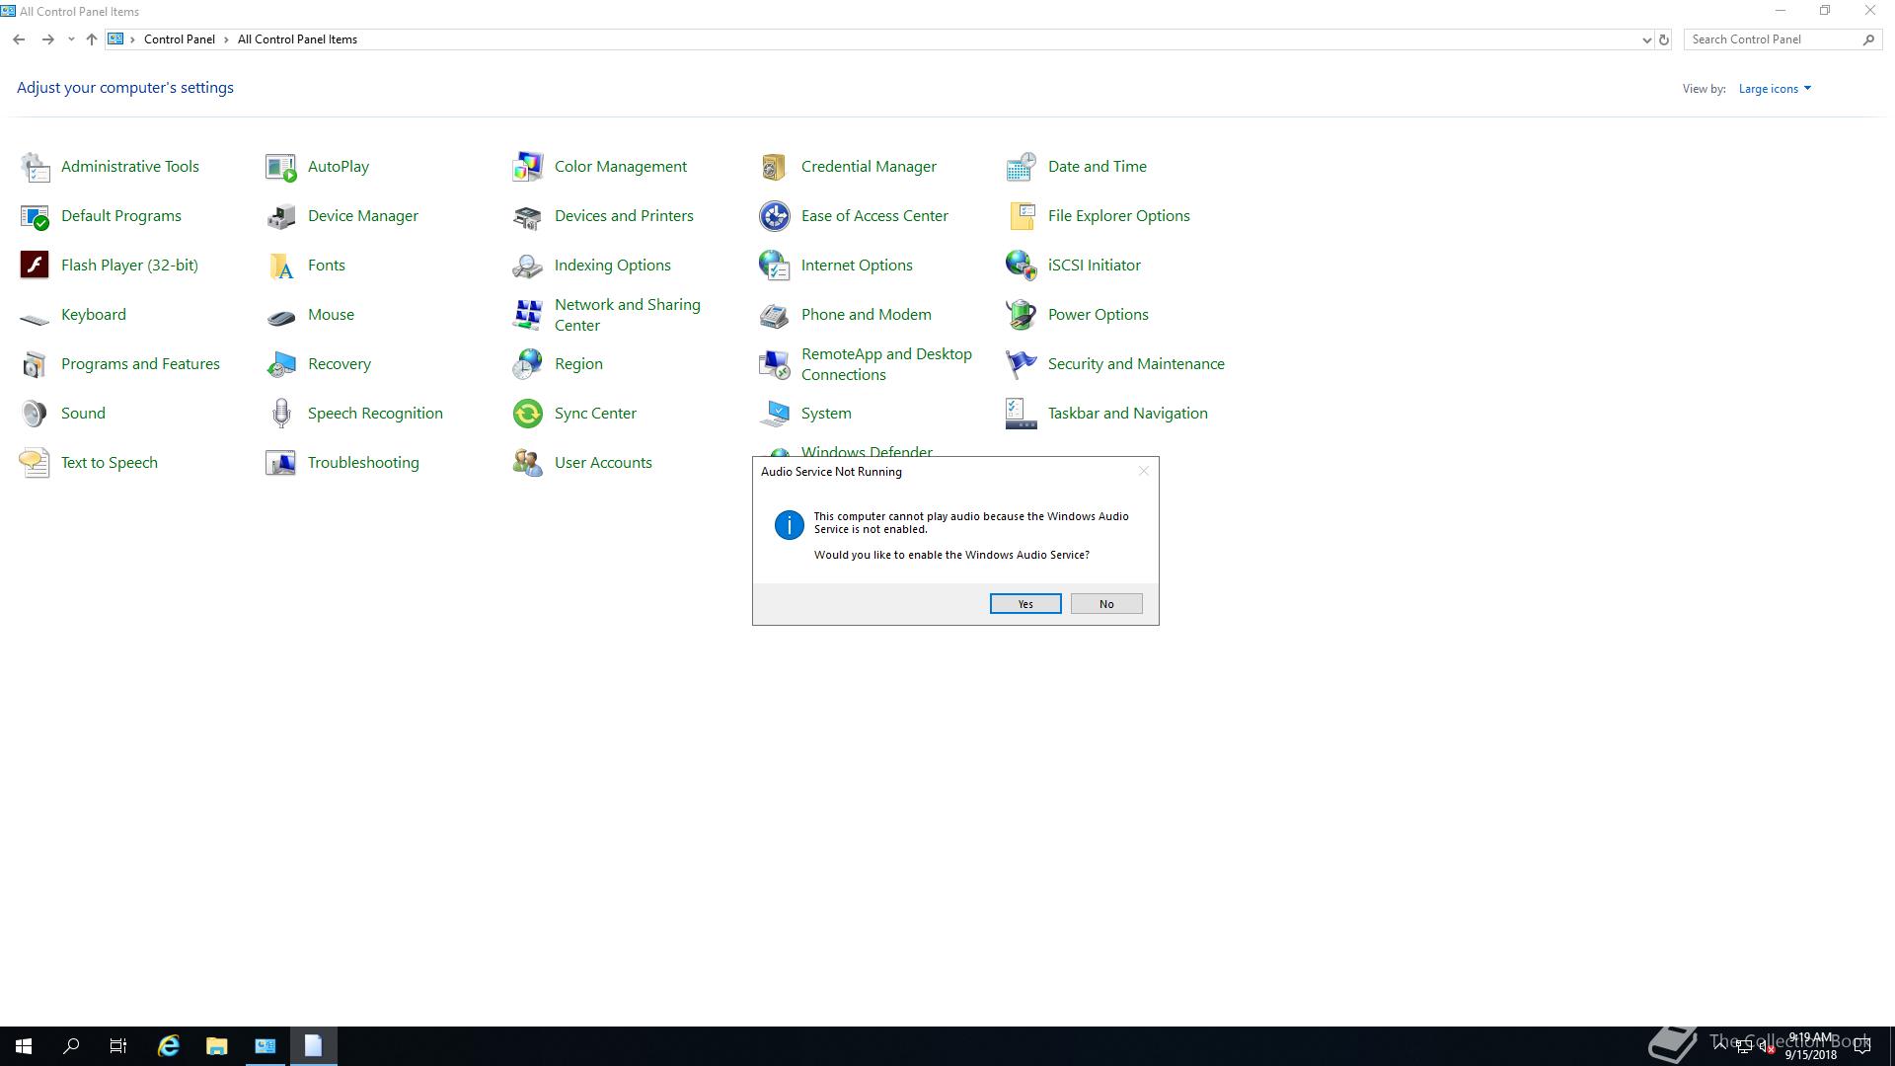1895x1066 pixels.
Task: Open the Text to Speech icon
Action: (x=35, y=463)
